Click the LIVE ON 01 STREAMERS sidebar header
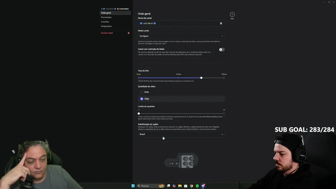This screenshot has width=336, height=189. [x=115, y=9]
